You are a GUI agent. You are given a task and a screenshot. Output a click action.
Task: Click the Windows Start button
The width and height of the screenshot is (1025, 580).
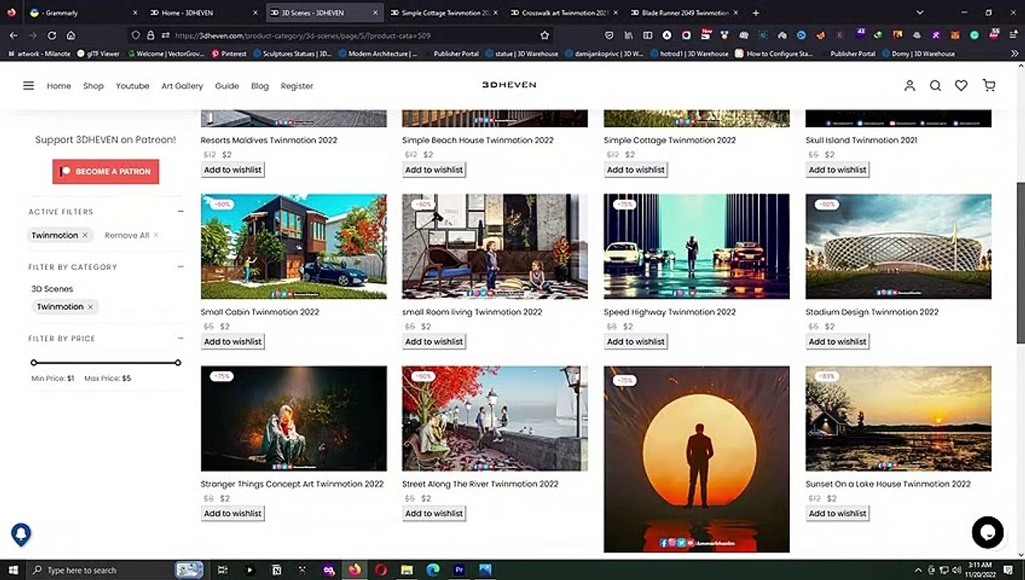click(13, 570)
